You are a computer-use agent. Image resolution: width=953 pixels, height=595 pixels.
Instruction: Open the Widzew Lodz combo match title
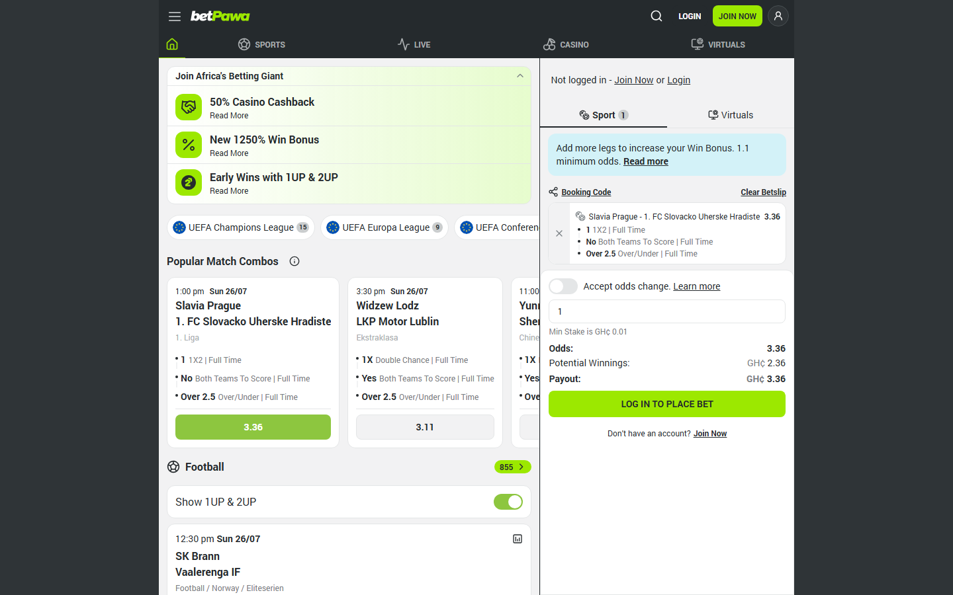[398, 313]
